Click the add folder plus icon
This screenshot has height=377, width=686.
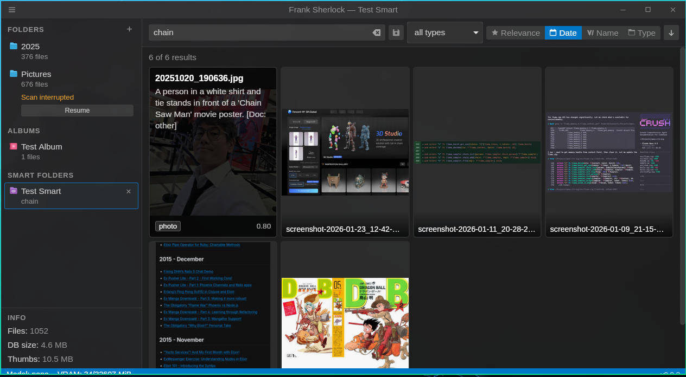click(x=129, y=29)
